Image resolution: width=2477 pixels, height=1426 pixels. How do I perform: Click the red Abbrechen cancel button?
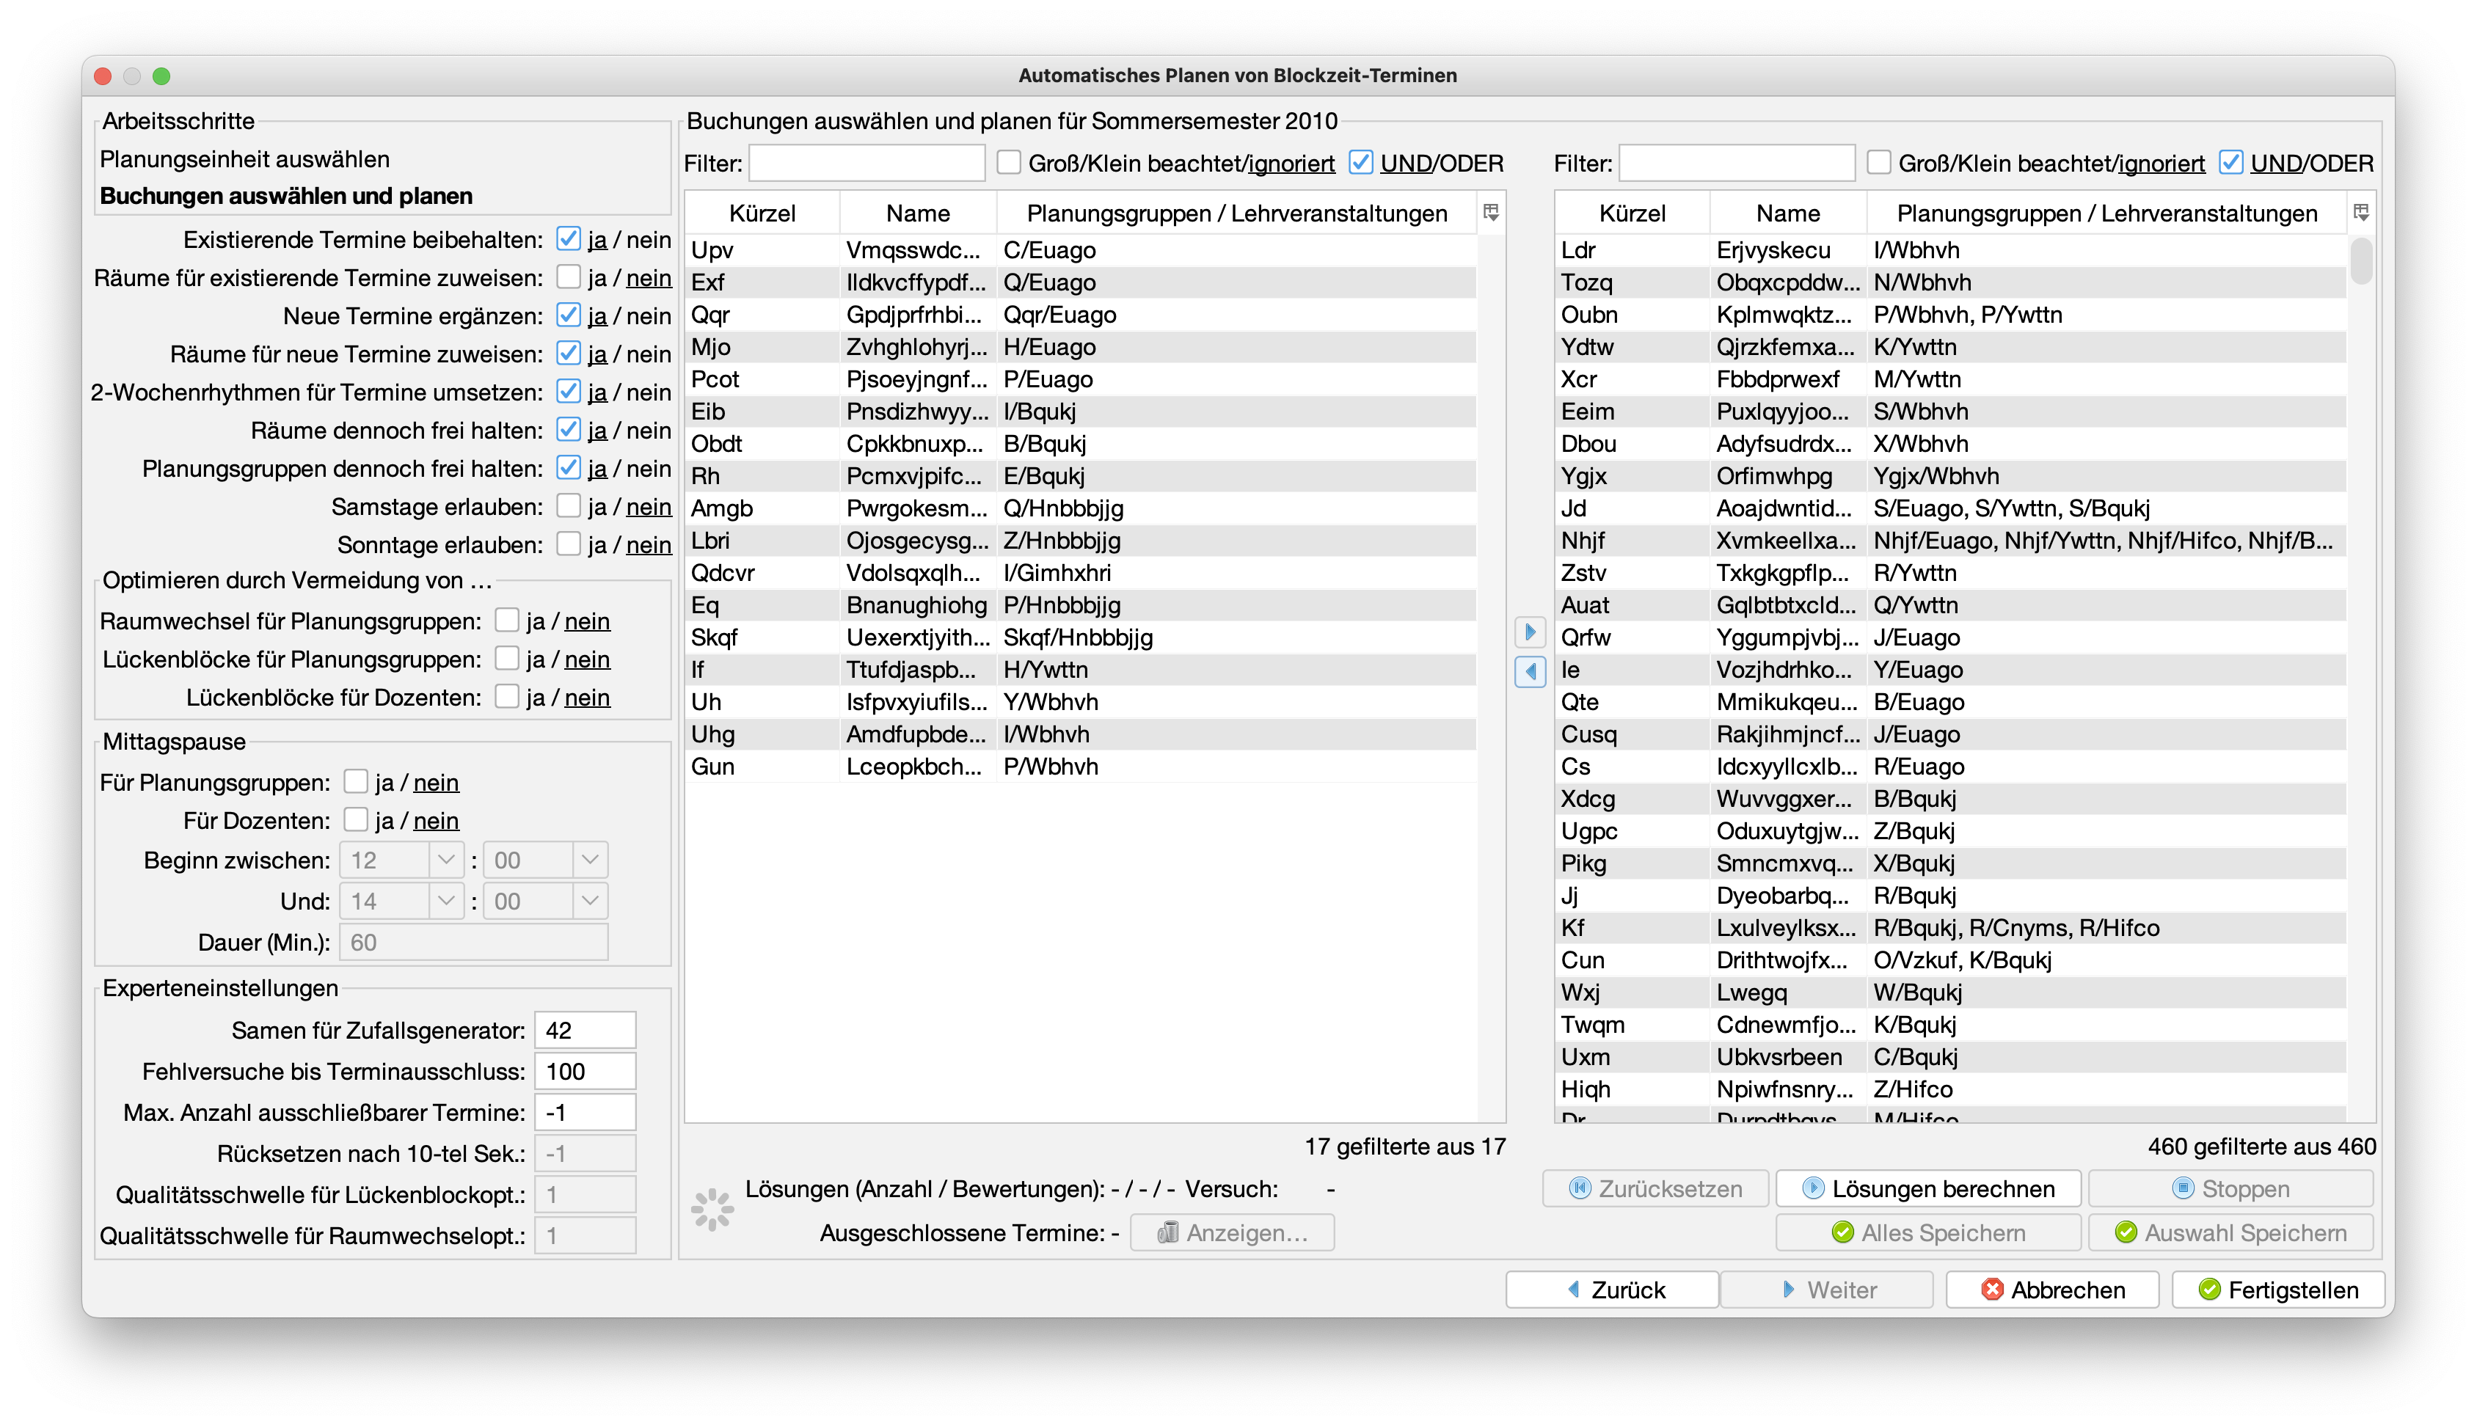tap(2052, 1290)
